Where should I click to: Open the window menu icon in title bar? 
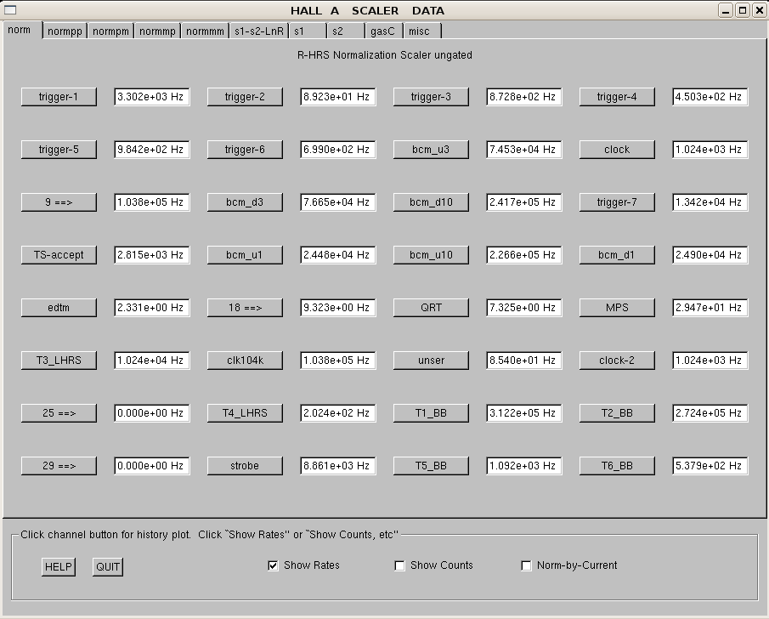(10, 10)
